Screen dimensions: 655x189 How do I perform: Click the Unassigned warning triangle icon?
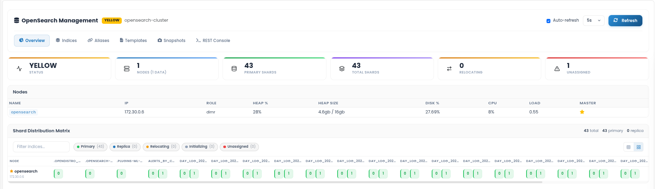coord(557,69)
